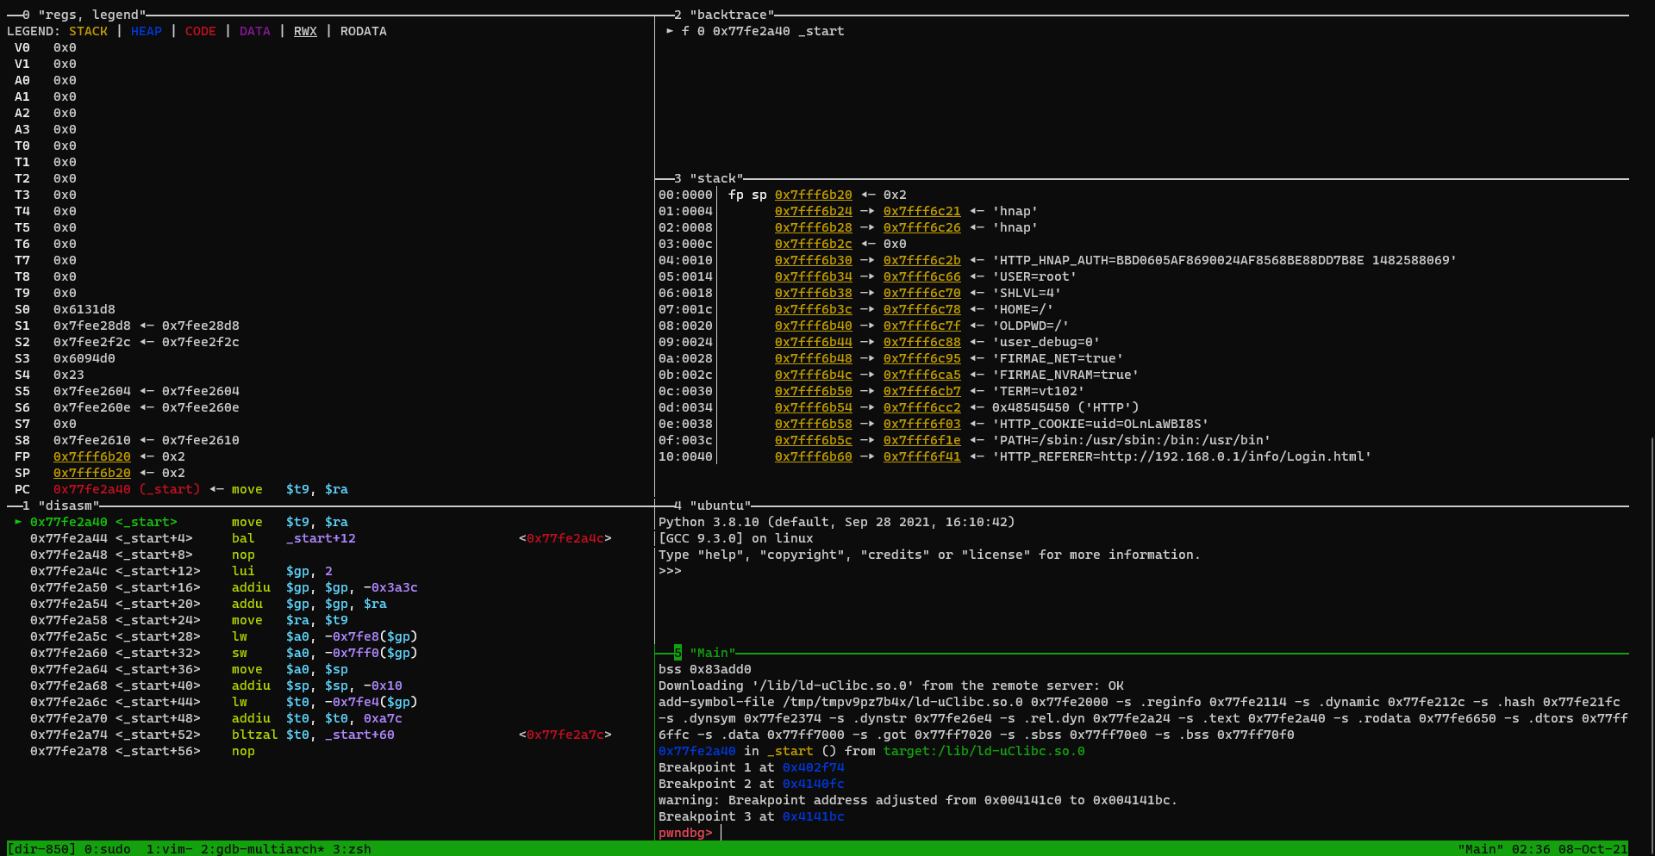Click the RODATA legend label
The width and height of the screenshot is (1655, 856).
click(364, 31)
